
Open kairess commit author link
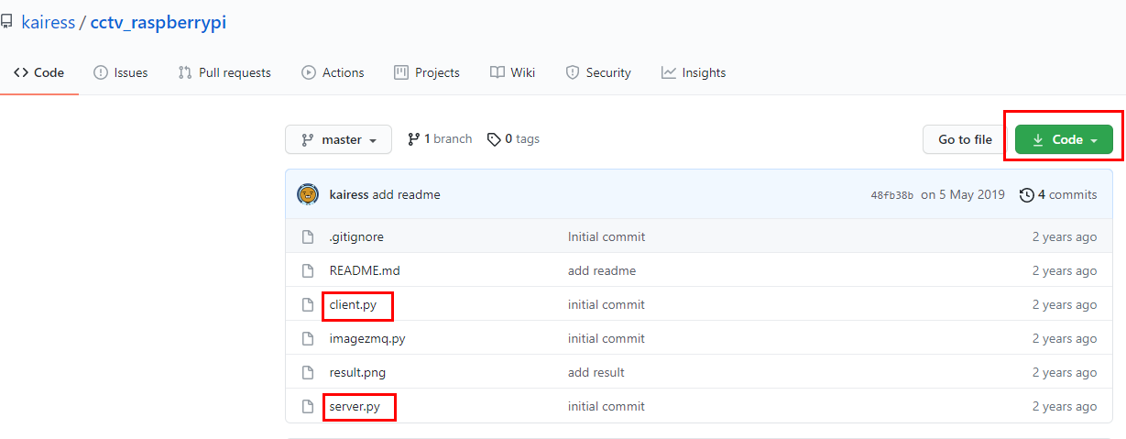pyautogui.click(x=349, y=194)
